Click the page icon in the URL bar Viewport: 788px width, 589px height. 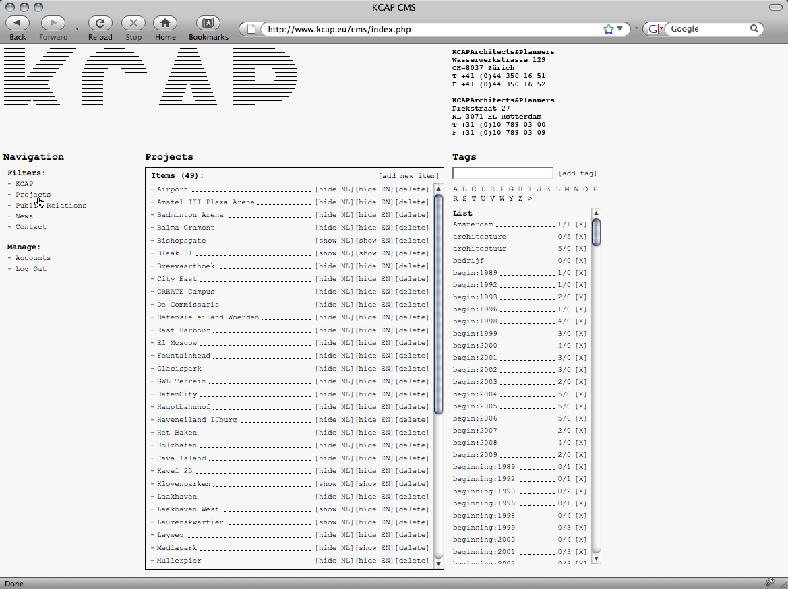[x=251, y=29]
